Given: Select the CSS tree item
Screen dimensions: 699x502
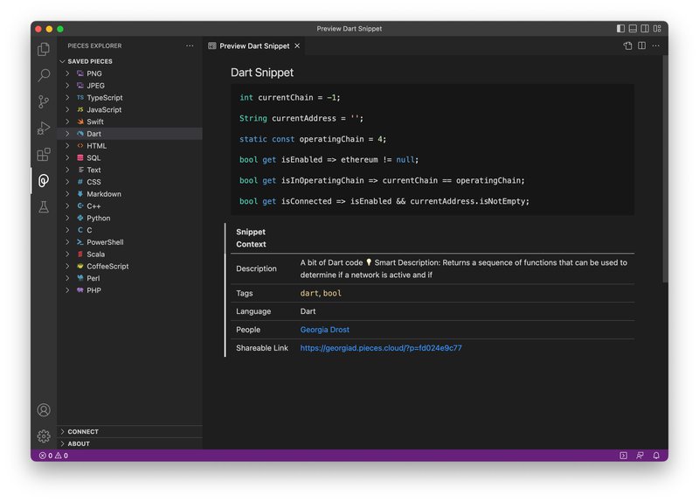Looking at the screenshot, I should click(129, 182).
